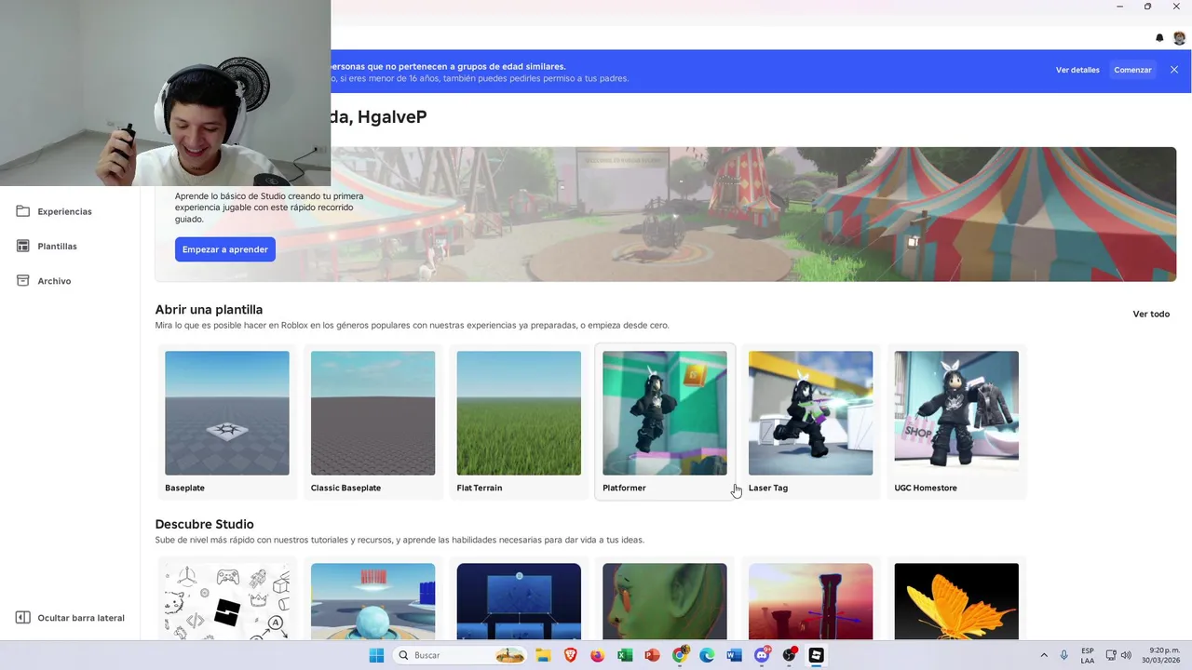Open the Windows Start menu
Viewport: 1192px width, 670px height.
tap(376, 655)
